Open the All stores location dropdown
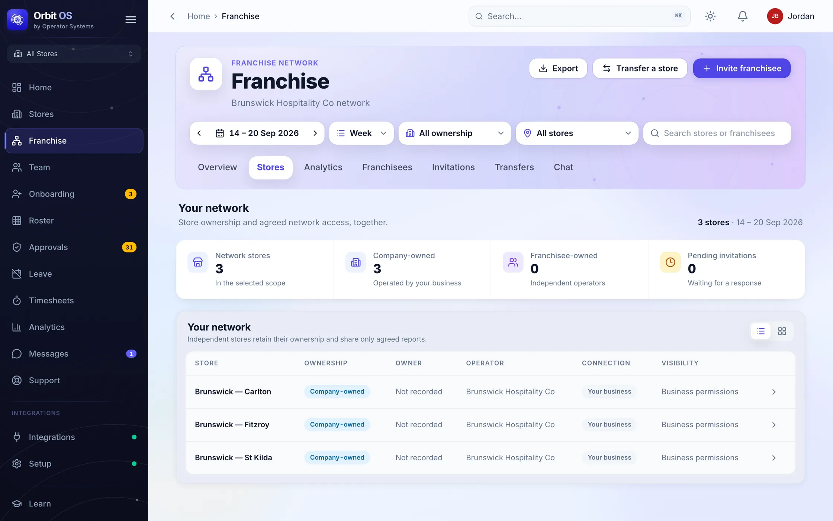The width and height of the screenshot is (833, 521). [577, 133]
